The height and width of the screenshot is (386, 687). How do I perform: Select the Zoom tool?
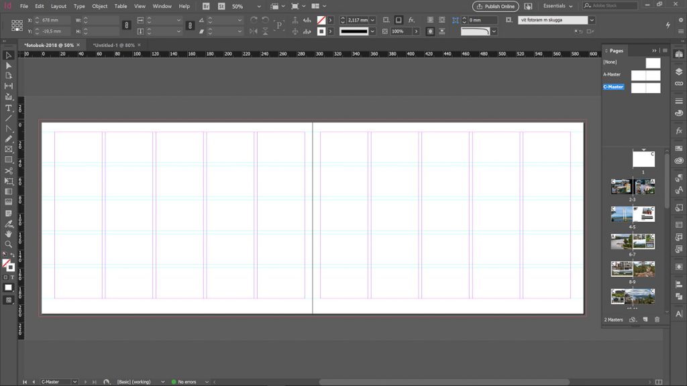coord(8,244)
